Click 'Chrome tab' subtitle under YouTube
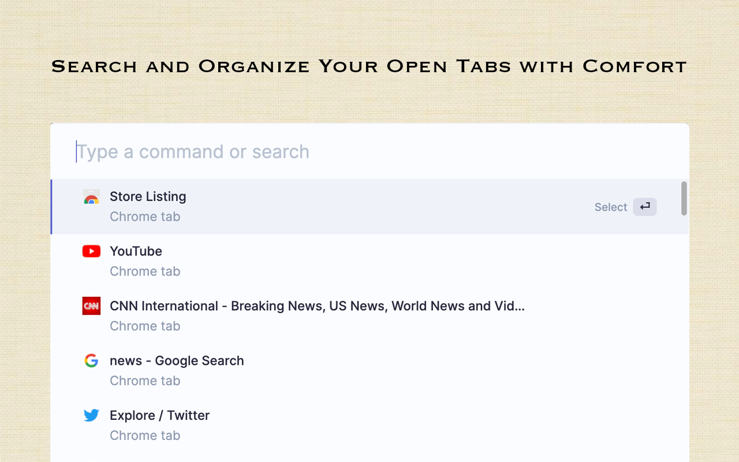 point(145,271)
